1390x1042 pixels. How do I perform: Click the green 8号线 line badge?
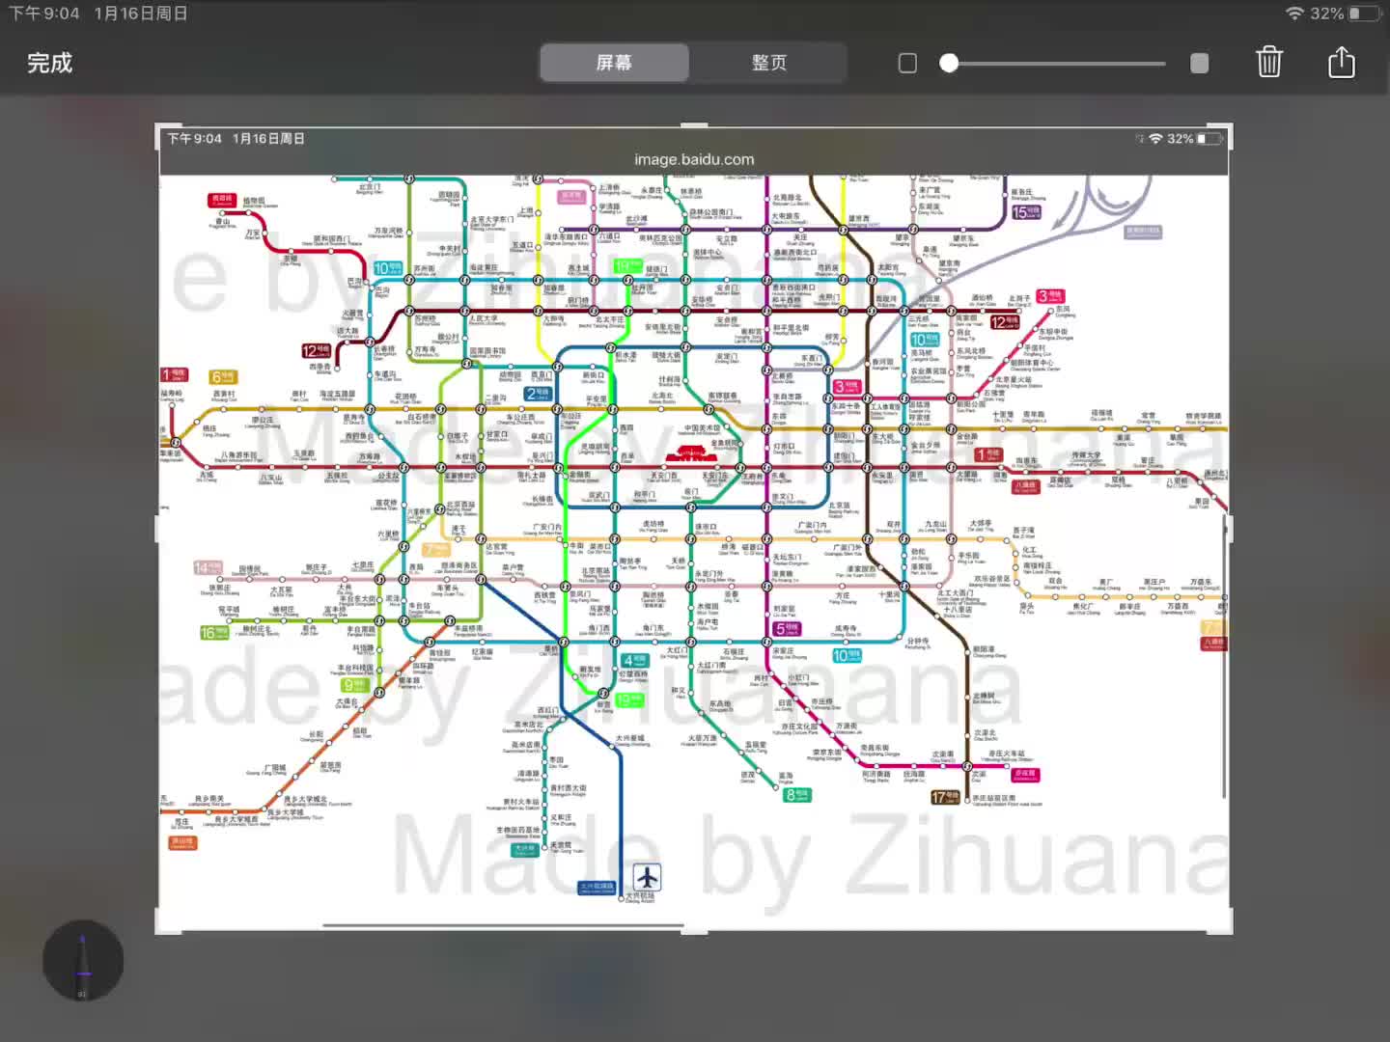(797, 794)
